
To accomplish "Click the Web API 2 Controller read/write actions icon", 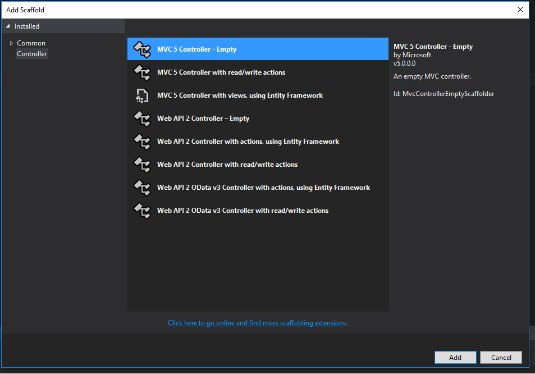I will click(142, 165).
